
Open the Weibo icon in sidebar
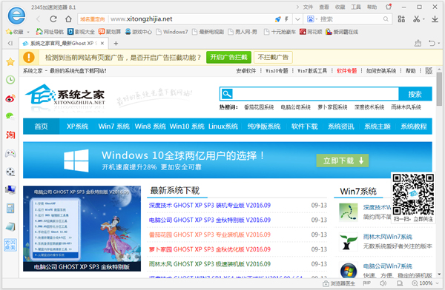click(x=10, y=98)
